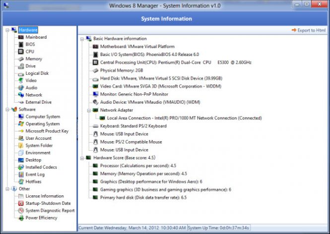Click the Network icon in sidebar
330x234 pixels.
(21, 95)
